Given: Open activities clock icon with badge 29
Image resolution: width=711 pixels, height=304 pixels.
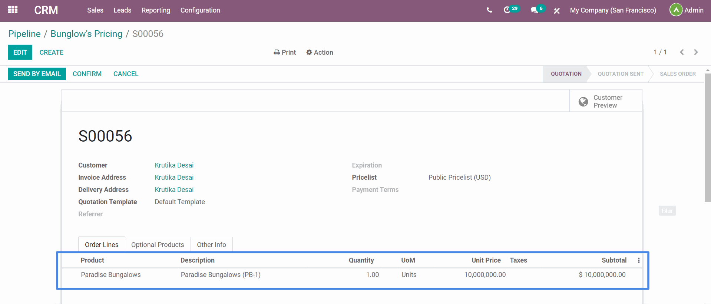Looking at the screenshot, I should click(507, 10).
